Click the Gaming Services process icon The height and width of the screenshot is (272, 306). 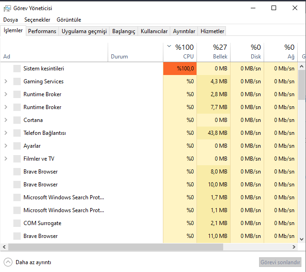pyautogui.click(x=17, y=81)
